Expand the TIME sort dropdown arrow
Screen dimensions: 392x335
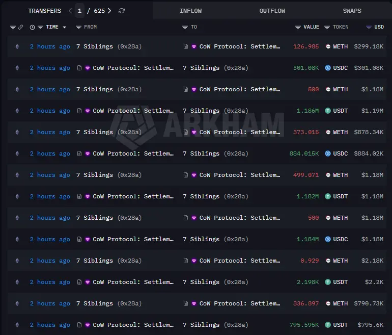tap(64, 28)
